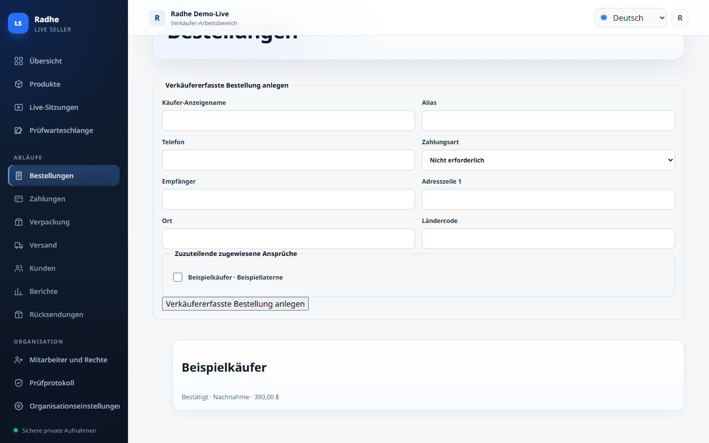Click the Versand truck icon
This screenshot has height=443, width=709.
tap(19, 245)
